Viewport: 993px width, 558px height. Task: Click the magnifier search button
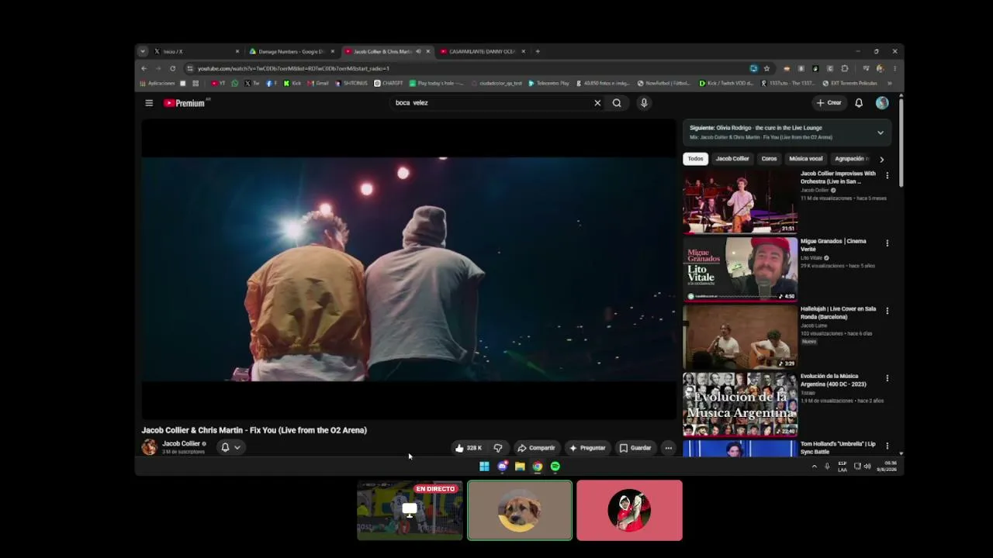click(x=617, y=103)
